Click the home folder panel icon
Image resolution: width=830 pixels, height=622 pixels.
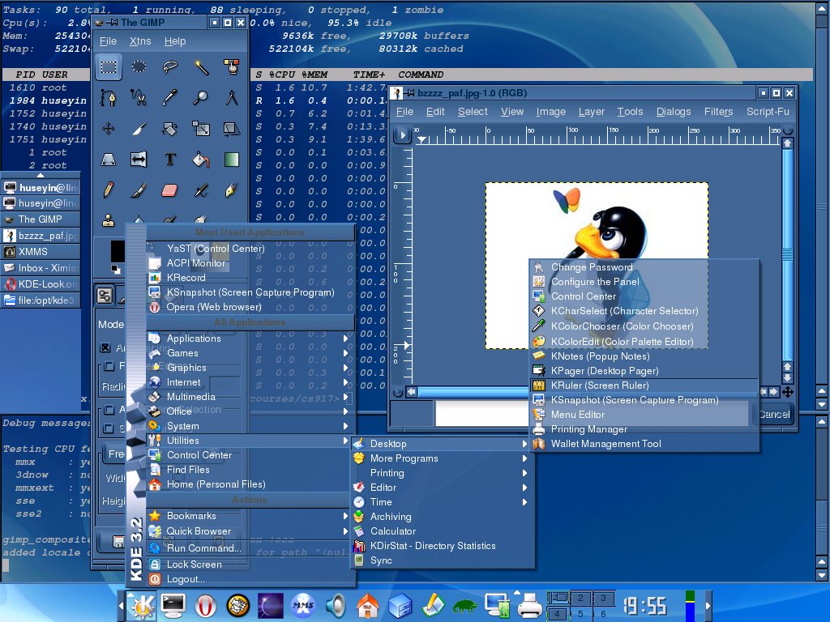[x=368, y=605]
